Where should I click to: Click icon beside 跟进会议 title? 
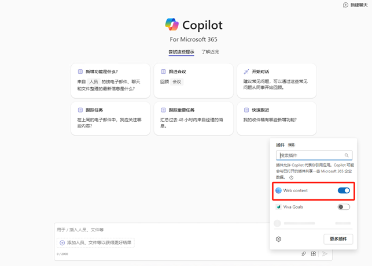pyautogui.click(x=163, y=72)
